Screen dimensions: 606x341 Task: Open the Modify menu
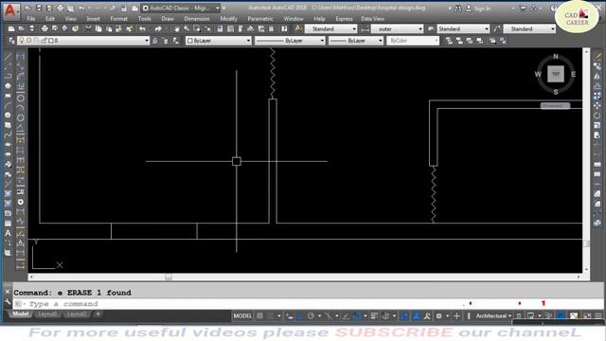click(x=228, y=19)
